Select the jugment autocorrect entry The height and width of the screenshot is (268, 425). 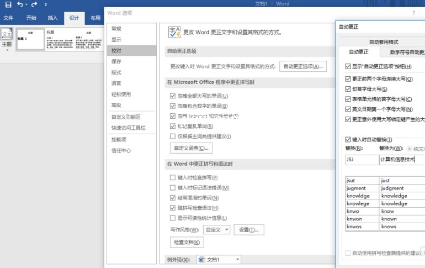(x=385, y=188)
